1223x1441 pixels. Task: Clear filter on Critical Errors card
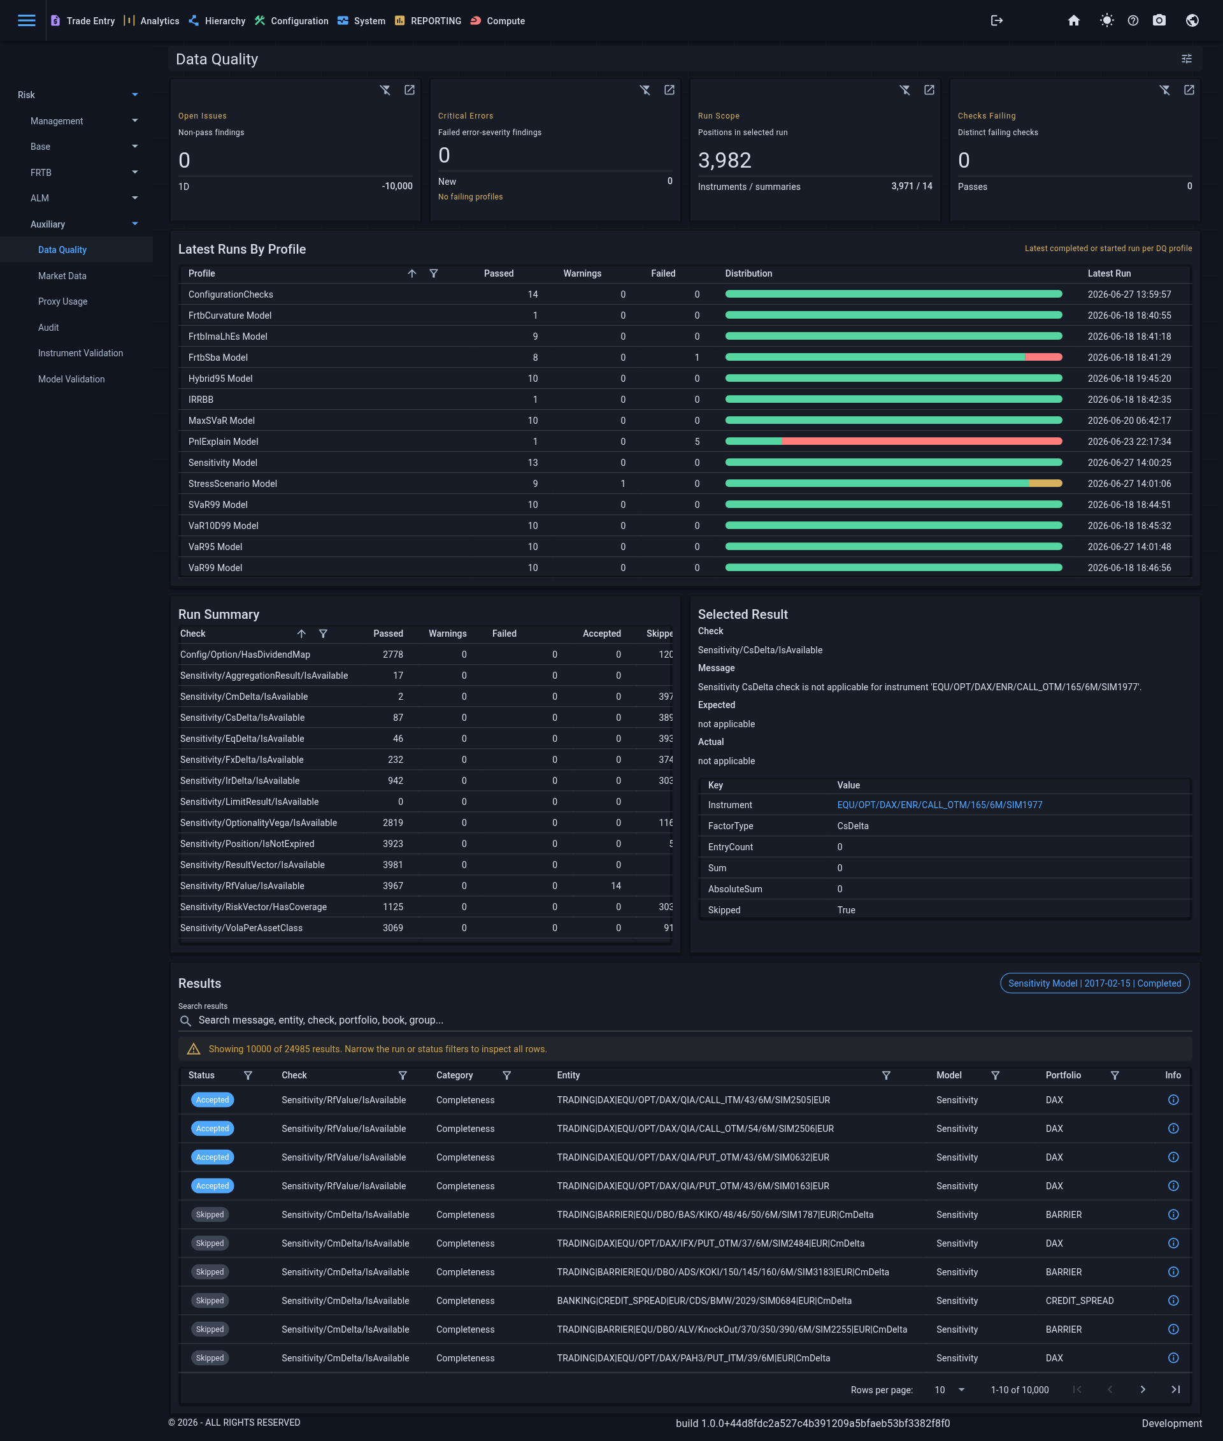[645, 91]
